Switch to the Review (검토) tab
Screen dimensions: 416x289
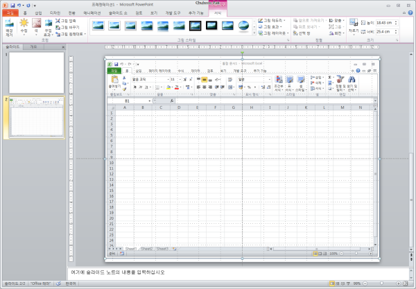click(139, 12)
